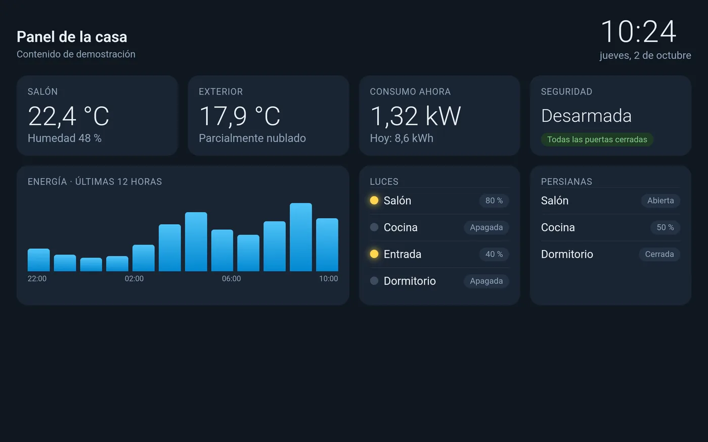Click the yellow status dot beside Entrada light
The height and width of the screenshot is (442, 708).
tap(374, 254)
